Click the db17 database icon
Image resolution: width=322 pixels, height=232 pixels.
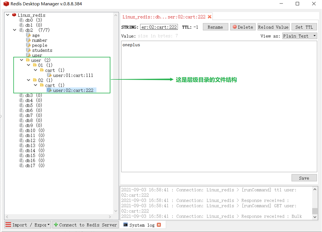pos(21,165)
